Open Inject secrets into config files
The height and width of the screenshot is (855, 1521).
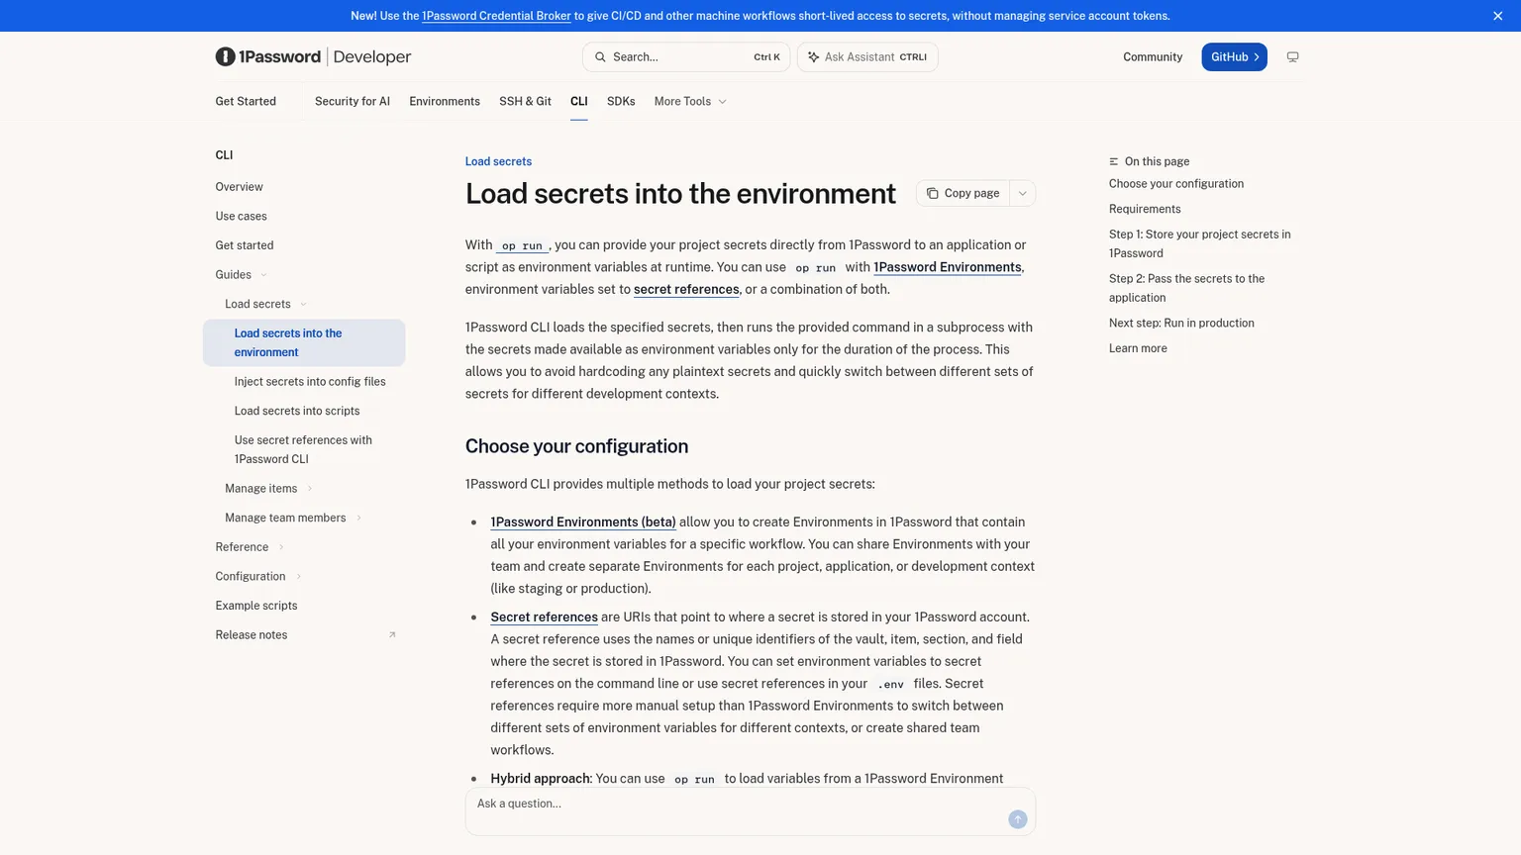coord(310,382)
